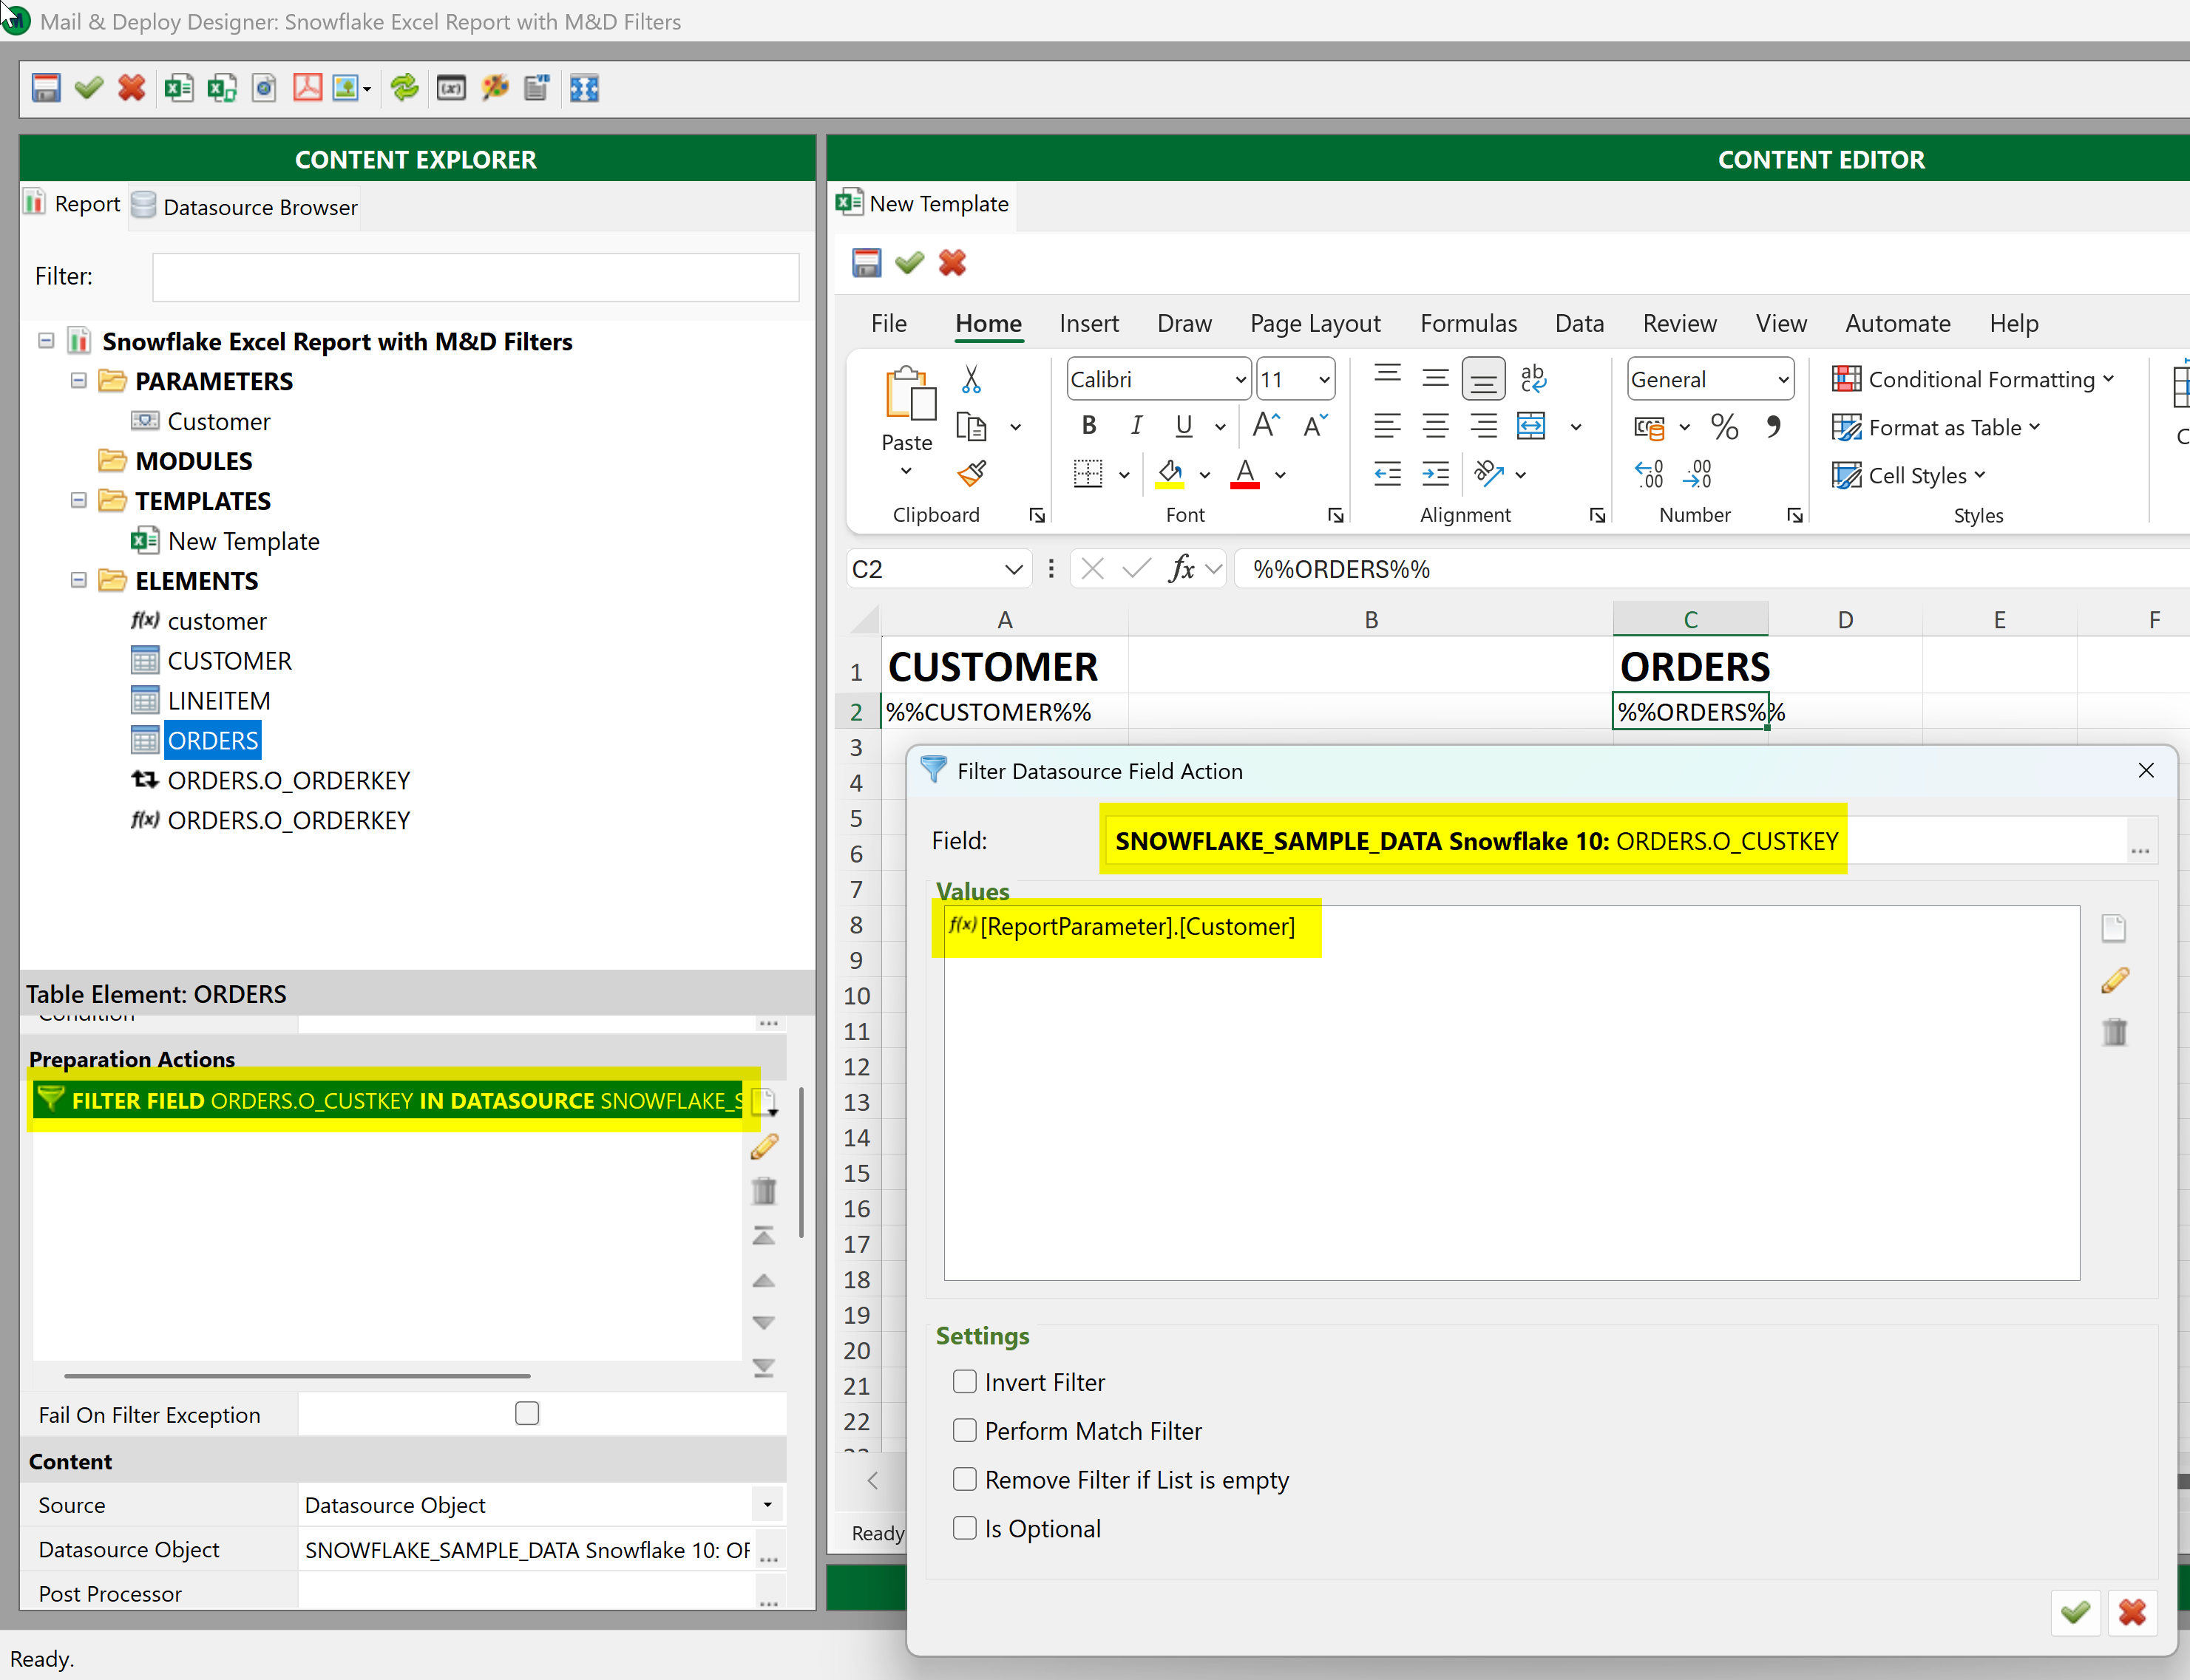Click the green refresh arrows toolbar icon
Viewport: 2190px width, 1680px height.
tap(404, 88)
